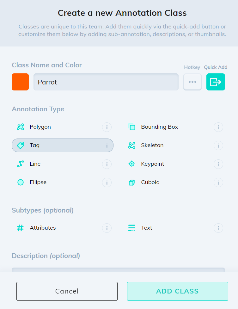
Task: Enable the Attributes subtype
Action: [43, 228]
